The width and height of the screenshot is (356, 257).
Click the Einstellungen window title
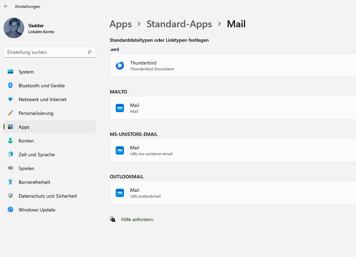[x=28, y=7]
